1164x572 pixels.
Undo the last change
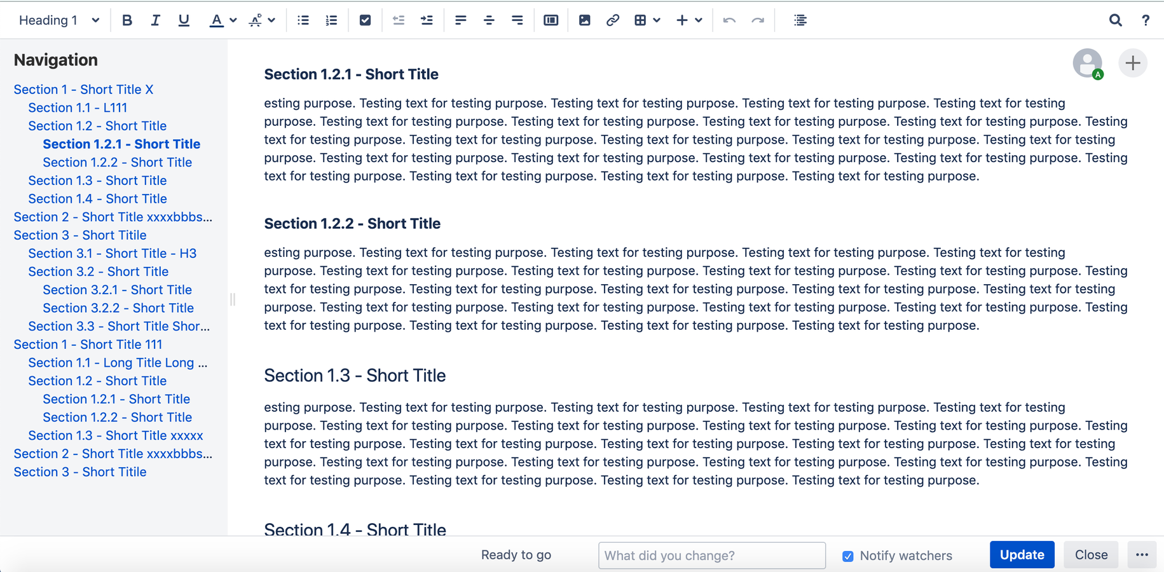(x=729, y=20)
